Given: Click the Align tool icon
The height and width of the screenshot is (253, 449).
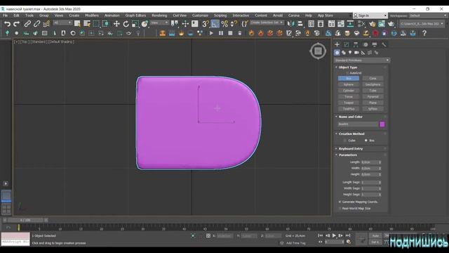Looking at the screenshot, I should (x=300, y=24).
